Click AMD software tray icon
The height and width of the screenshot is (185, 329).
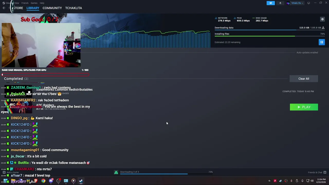[x=275, y=181]
